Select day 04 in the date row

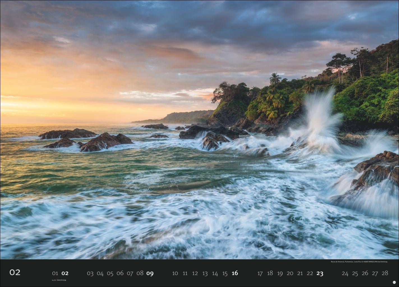click(100, 273)
